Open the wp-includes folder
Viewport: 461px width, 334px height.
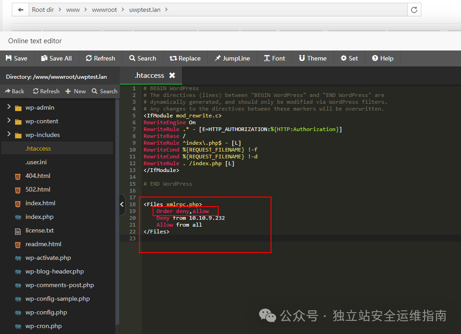(43, 135)
